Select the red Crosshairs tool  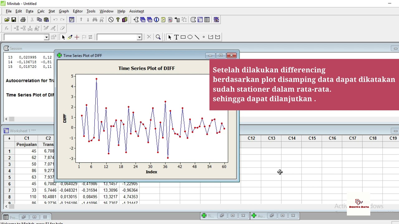(x=77, y=37)
